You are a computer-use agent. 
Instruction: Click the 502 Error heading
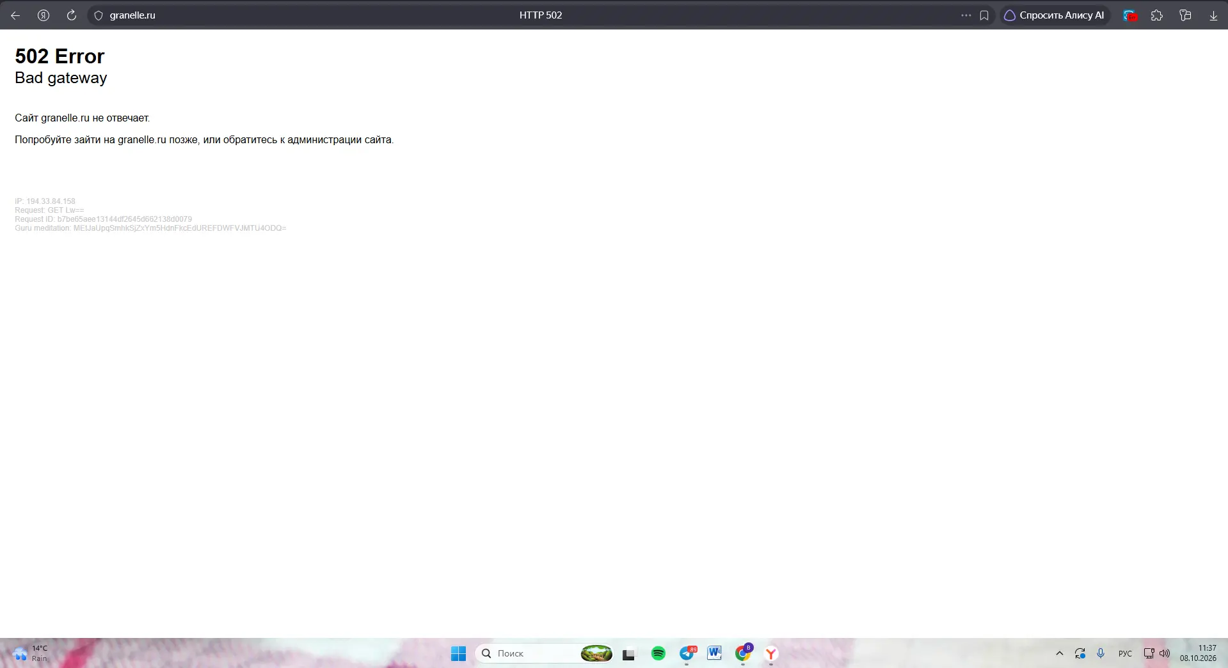[x=60, y=56]
